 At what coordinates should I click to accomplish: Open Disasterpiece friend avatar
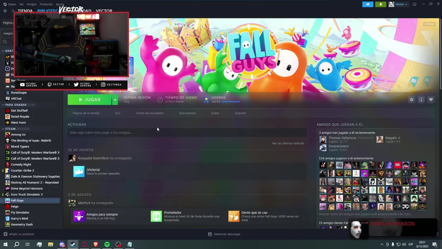click(x=323, y=148)
